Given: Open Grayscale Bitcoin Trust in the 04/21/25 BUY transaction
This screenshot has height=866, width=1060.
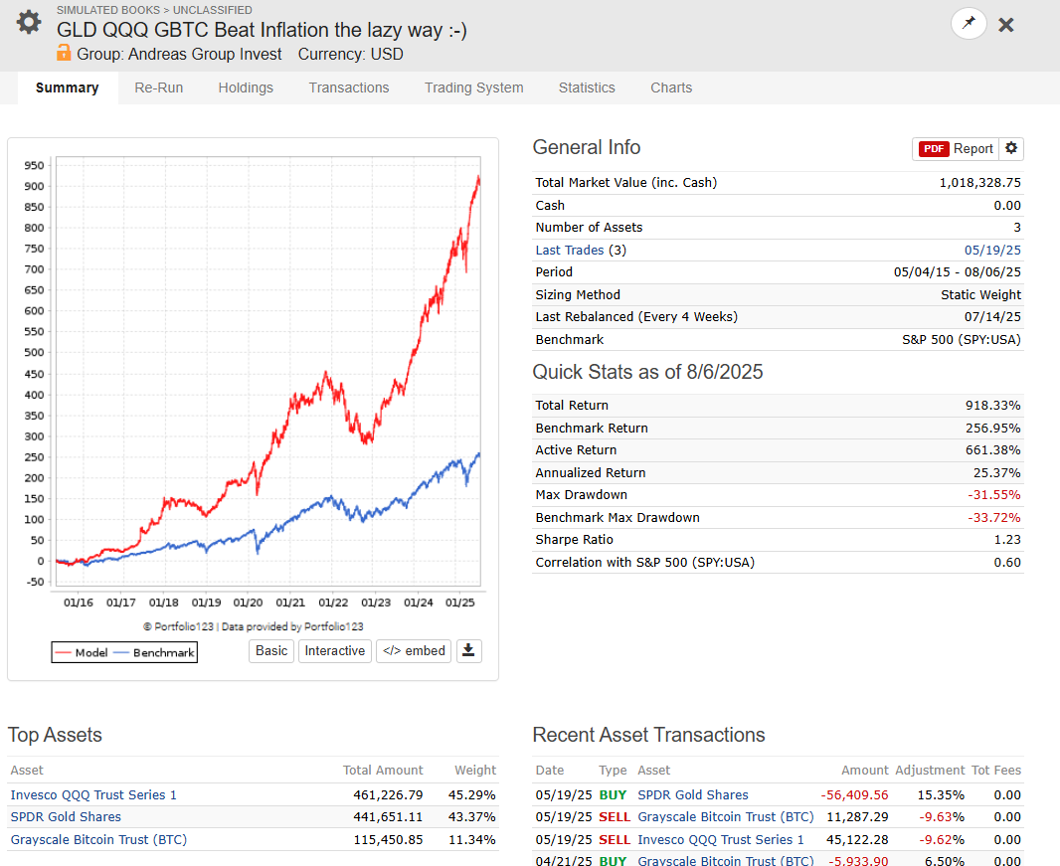Looking at the screenshot, I should tap(725, 861).
